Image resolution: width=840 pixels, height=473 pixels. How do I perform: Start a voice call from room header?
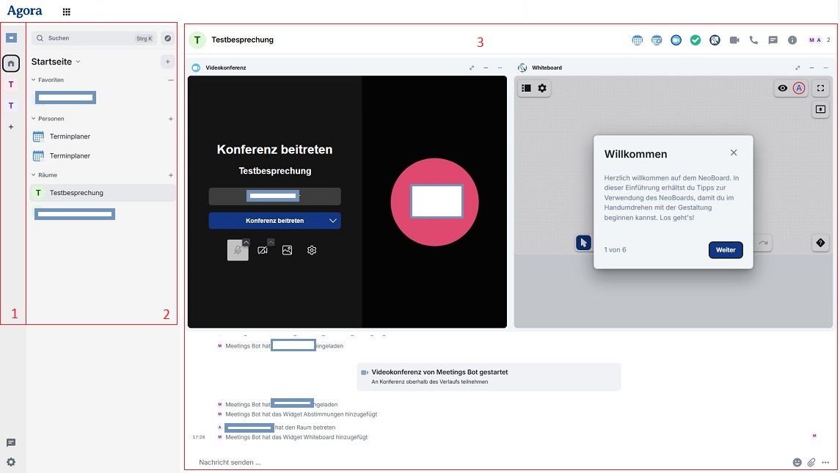coord(753,40)
